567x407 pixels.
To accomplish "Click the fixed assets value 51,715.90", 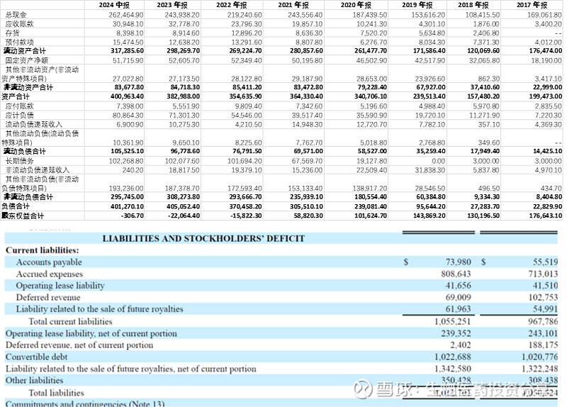I will coord(128,60).
